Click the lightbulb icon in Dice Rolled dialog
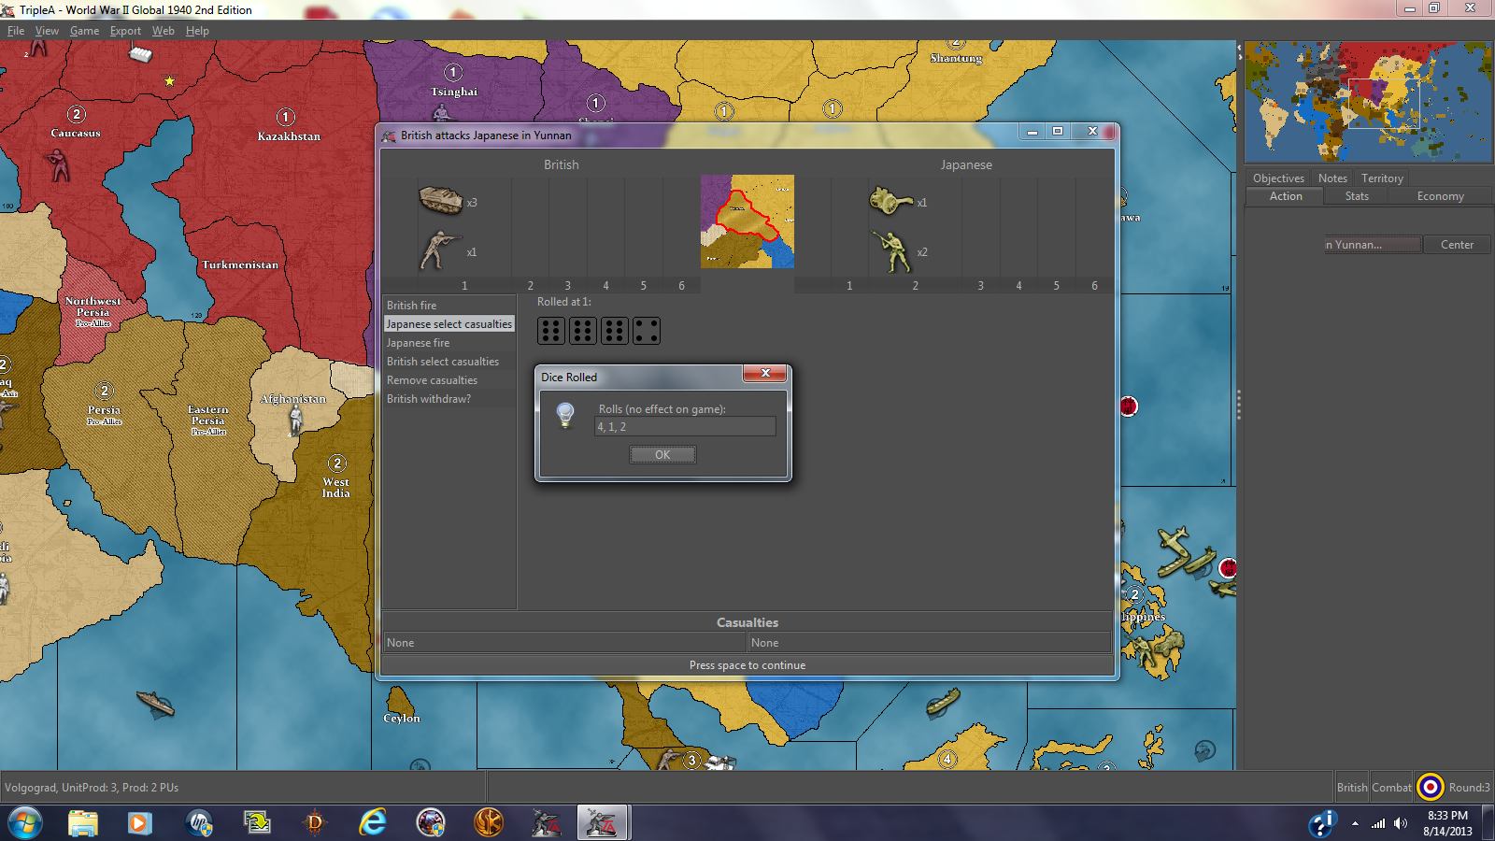This screenshot has height=841, width=1495. point(565,414)
